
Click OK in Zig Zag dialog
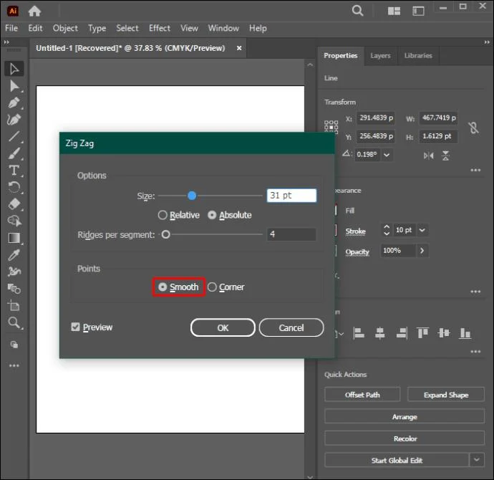pos(223,327)
